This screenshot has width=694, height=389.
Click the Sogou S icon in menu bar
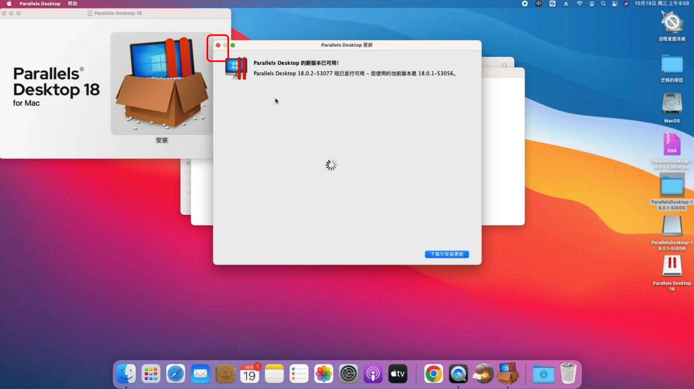pyautogui.click(x=553, y=4)
